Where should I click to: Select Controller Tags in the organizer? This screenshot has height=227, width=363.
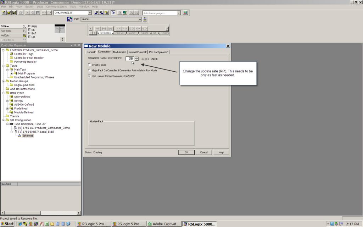(x=24, y=54)
